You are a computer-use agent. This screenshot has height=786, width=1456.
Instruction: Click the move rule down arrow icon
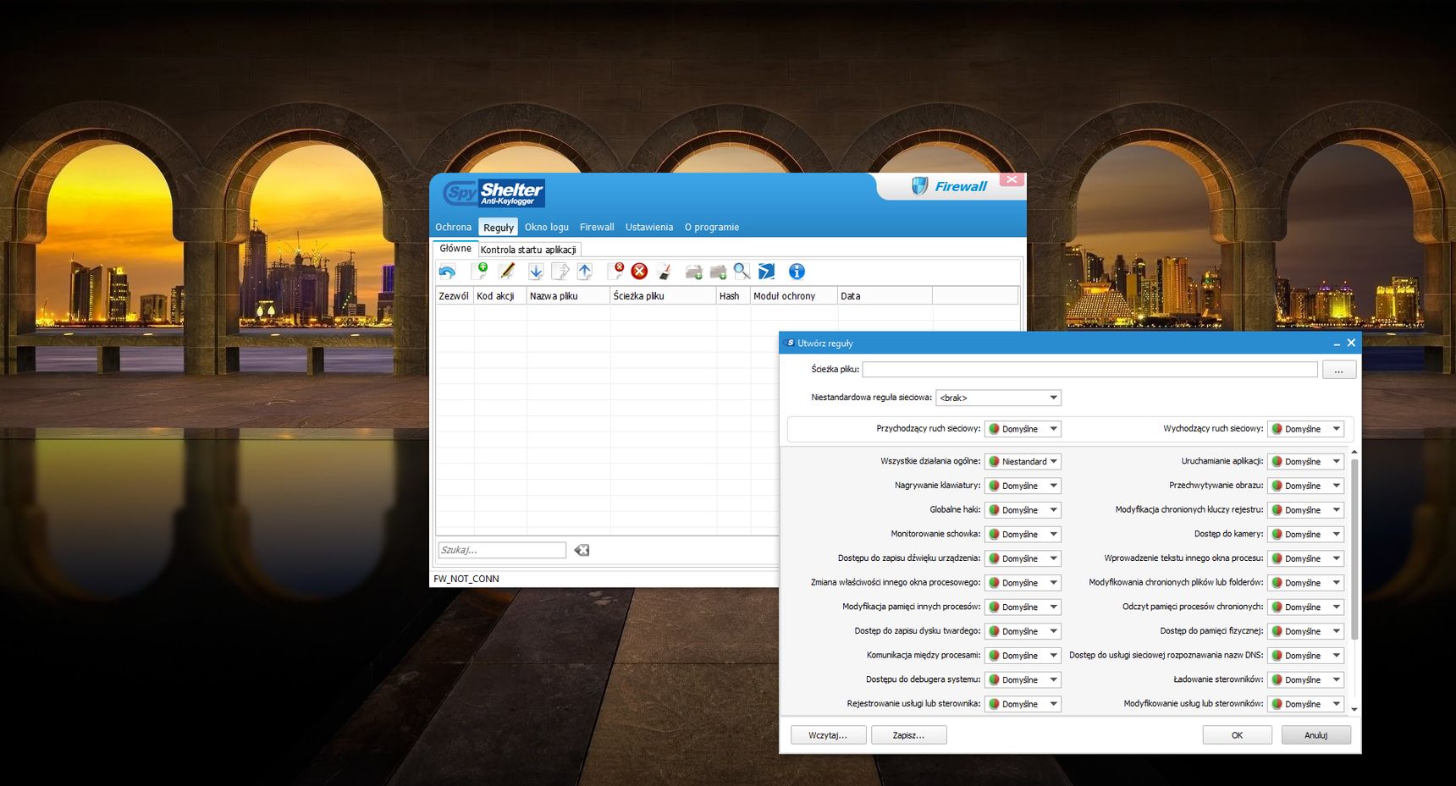536,271
